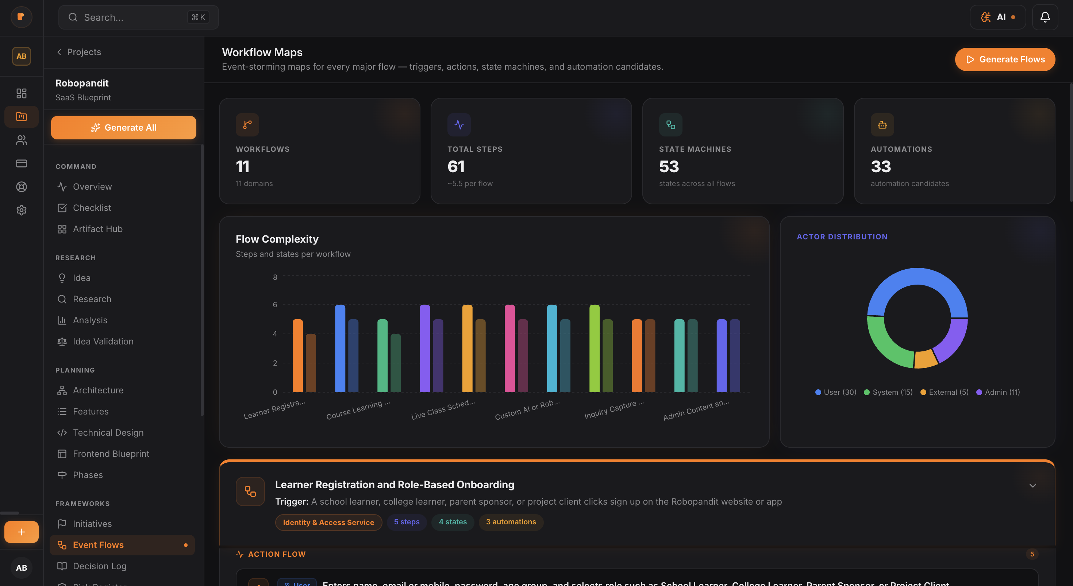Open the help and support icon

[x=21, y=186]
